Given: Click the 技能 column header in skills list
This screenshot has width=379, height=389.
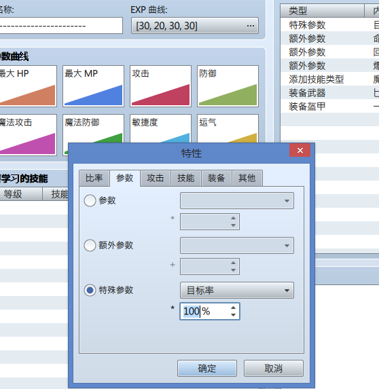Looking at the screenshot, I should pos(56,194).
